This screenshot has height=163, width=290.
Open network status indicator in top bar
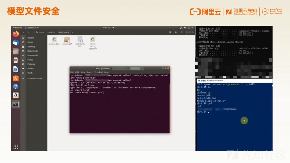pos(181,28)
